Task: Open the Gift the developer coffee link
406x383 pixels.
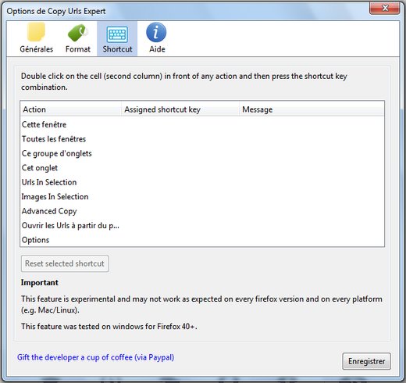Action: pos(95,357)
